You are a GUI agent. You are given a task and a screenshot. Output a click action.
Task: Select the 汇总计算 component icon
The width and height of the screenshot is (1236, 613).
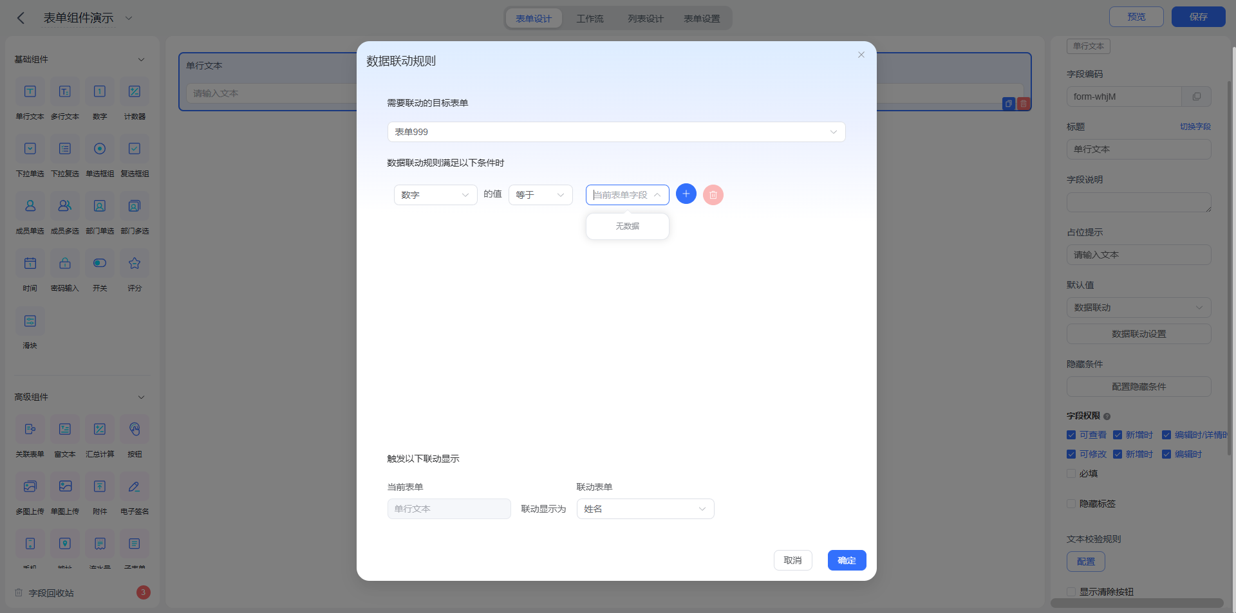pos(100,429)
